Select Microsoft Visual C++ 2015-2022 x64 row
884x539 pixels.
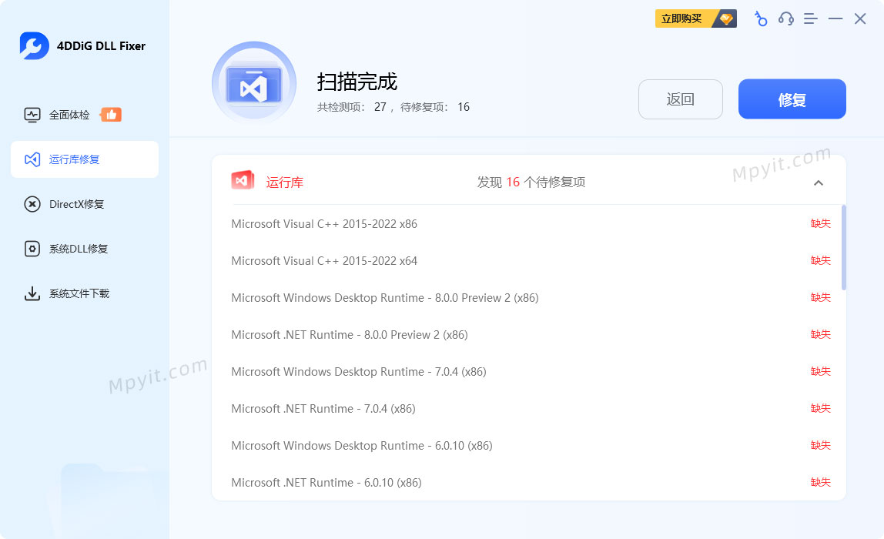531,260
